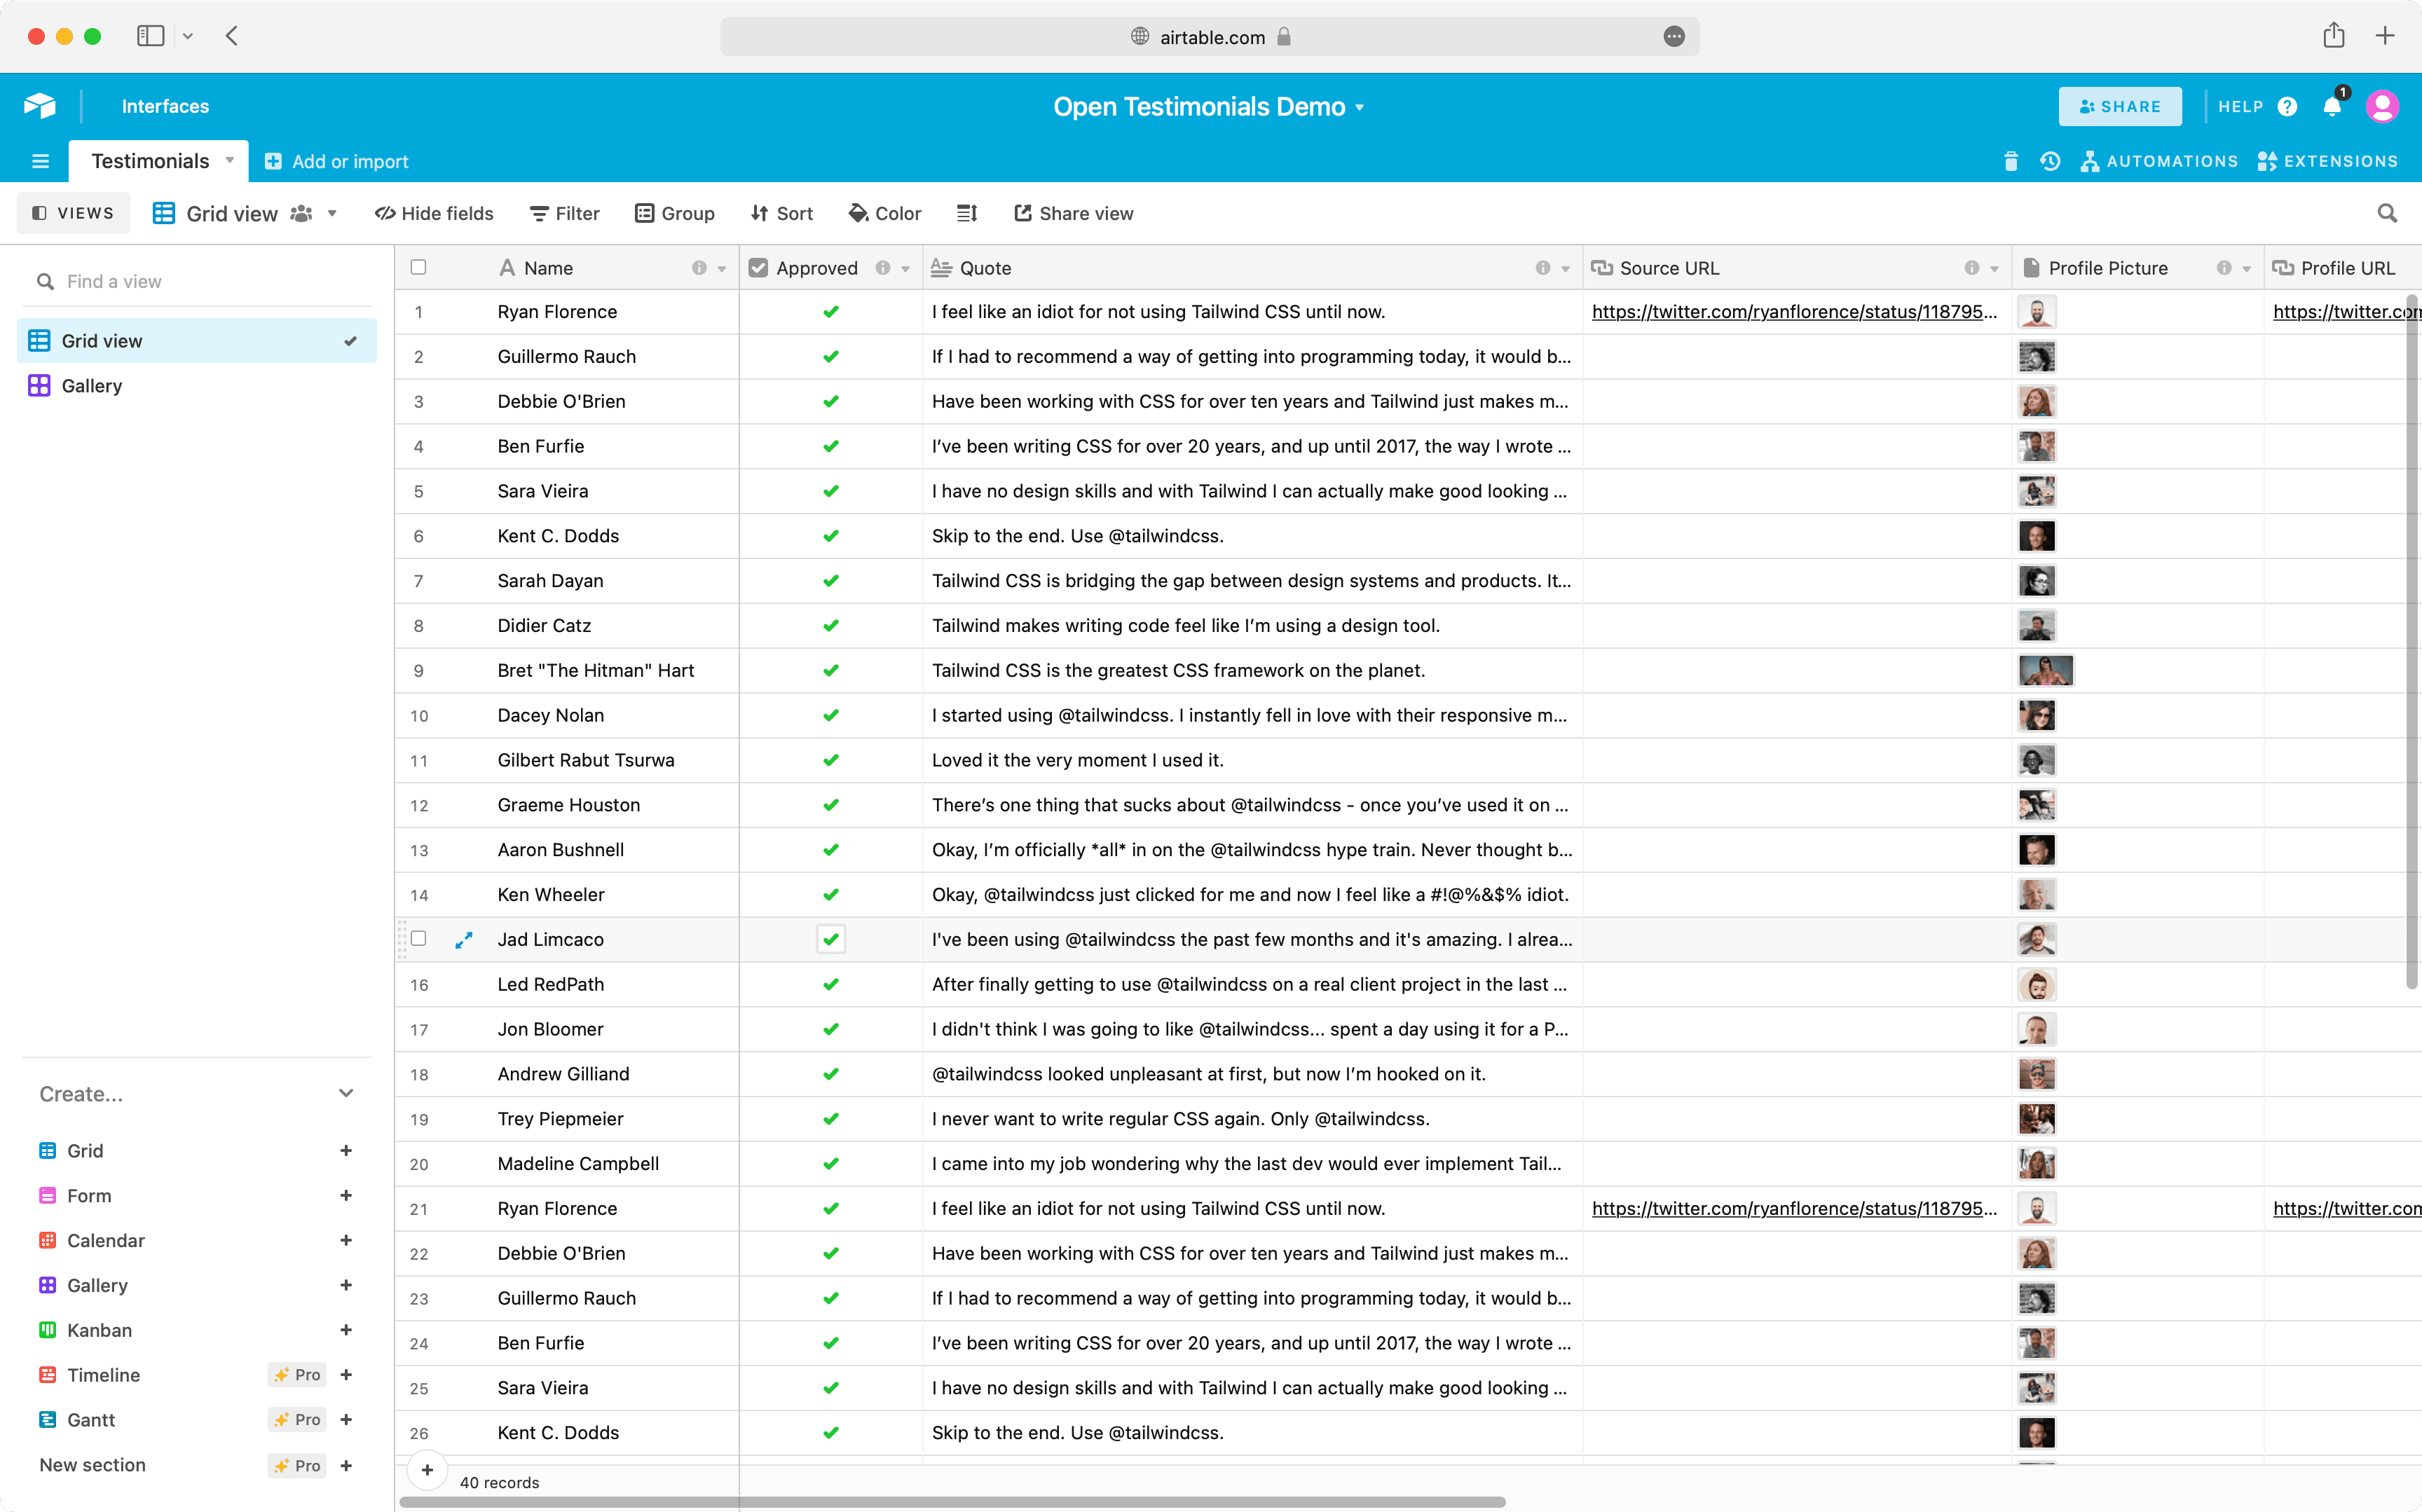This screenshot has width=2422, height=1512.
Task: Click the hamburger tables list icon
Action: (x=40, y=161)
